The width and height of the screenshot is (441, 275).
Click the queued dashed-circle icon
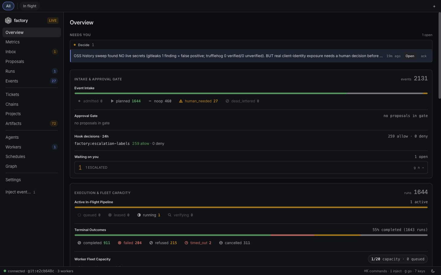coord(79,215)
